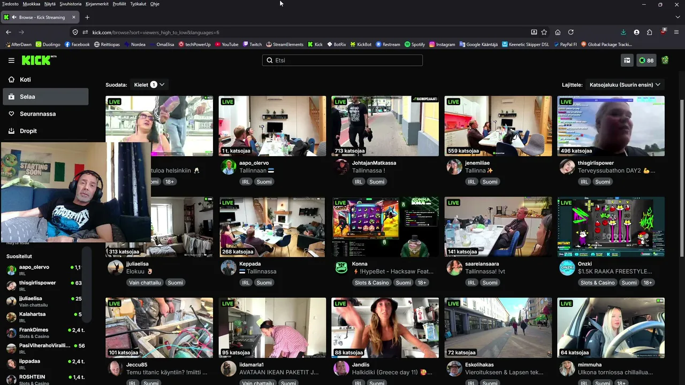Open new browser tab
This screenshot has height=385, width=685.
pyautogui.click(x=87, y=17)
